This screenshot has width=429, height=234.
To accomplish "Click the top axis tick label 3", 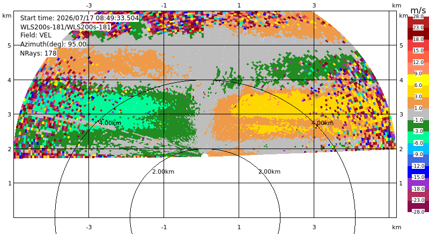I will point(314,5).
